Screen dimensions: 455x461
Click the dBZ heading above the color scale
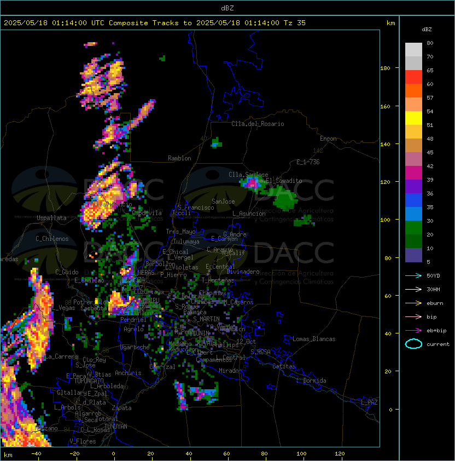click(x=427, y=30)
